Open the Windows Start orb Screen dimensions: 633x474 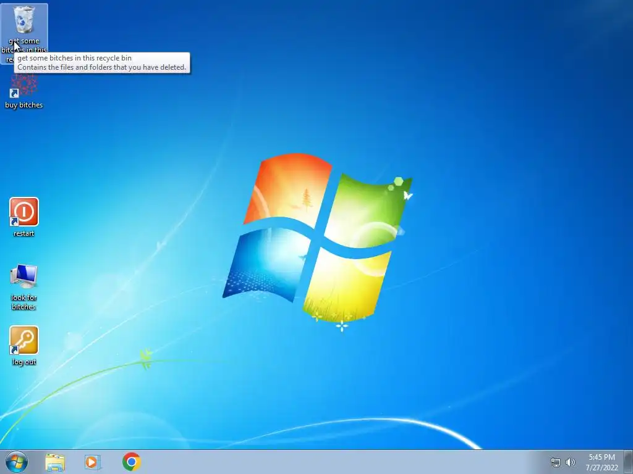pyautogui.click(x=17, y=462)
